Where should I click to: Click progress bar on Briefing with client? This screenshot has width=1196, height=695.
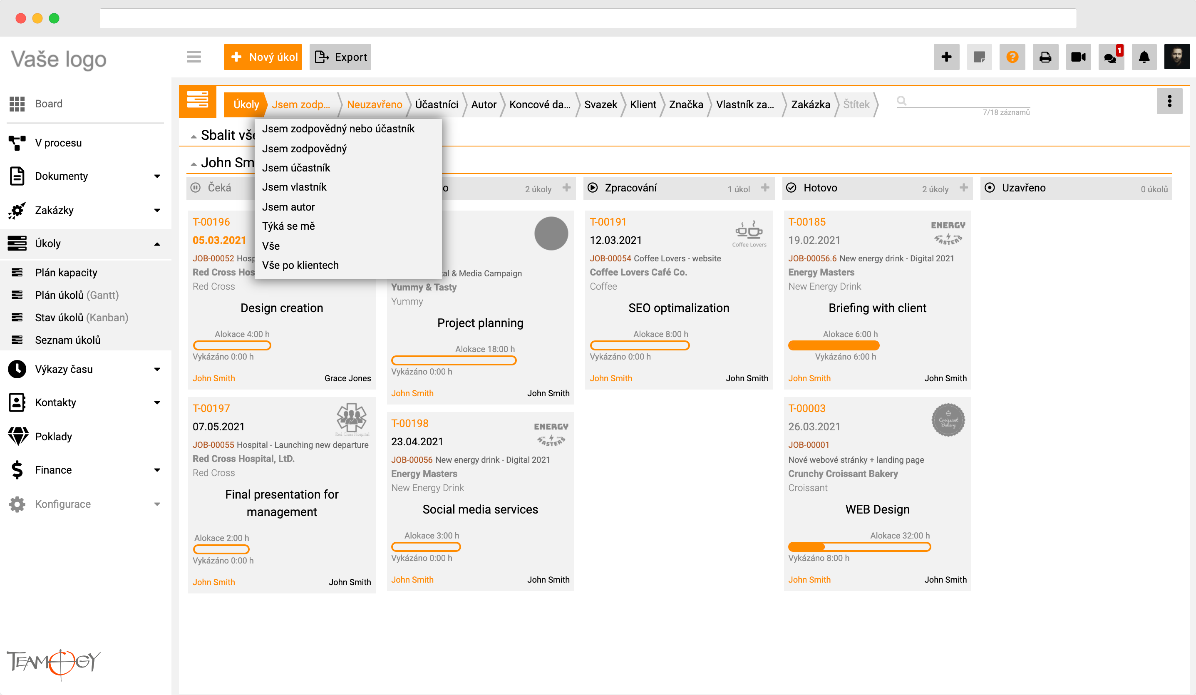pyautogui.click(x=834, y=345)
